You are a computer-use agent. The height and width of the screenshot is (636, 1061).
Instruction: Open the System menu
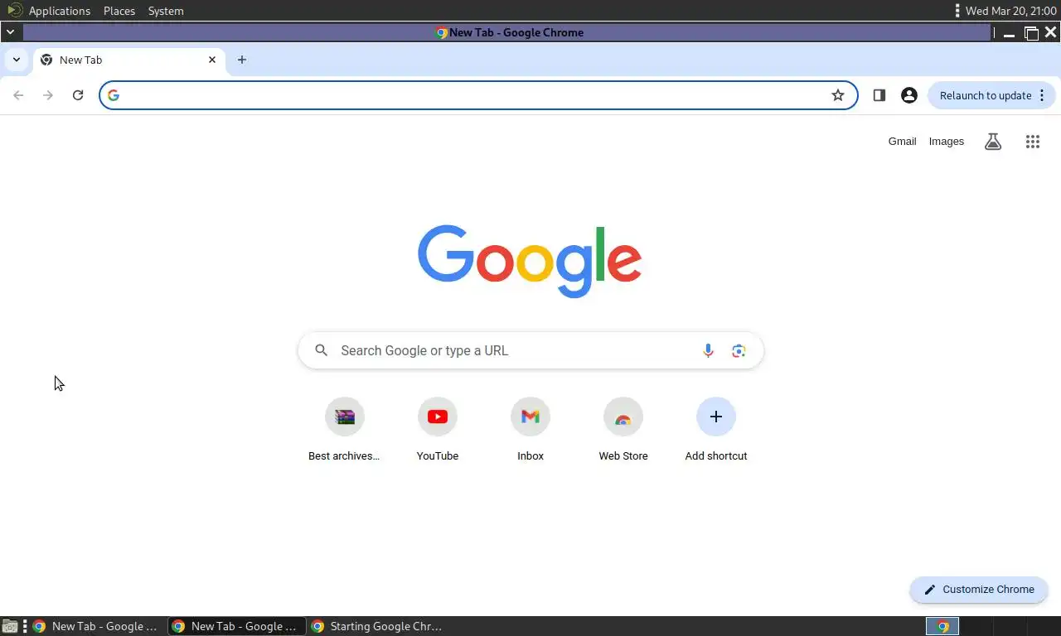coord(166,11)
